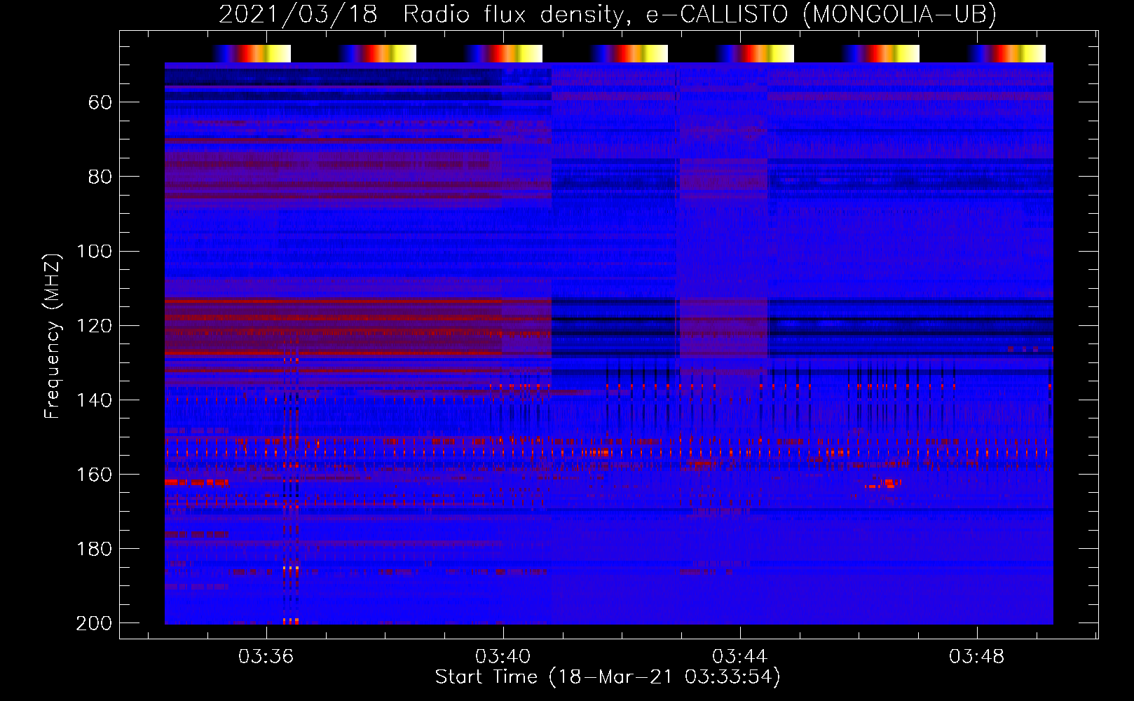Click the 'Start Time (18-Mar-21 03:33:54)' label
1134x701 pixels.
pos(608,677)
